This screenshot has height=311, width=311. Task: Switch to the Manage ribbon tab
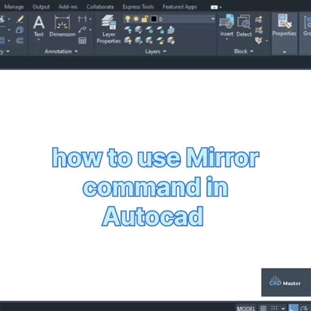tap(14, 7)
